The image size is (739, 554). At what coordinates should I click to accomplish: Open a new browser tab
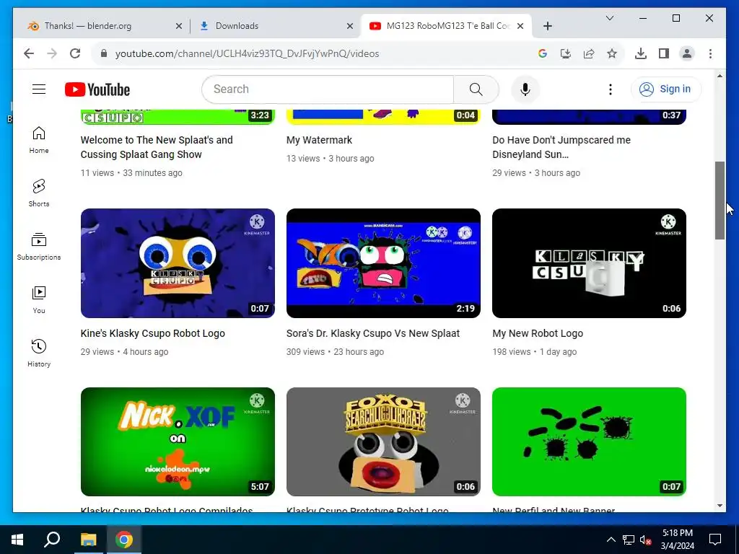tap(547, 26)
